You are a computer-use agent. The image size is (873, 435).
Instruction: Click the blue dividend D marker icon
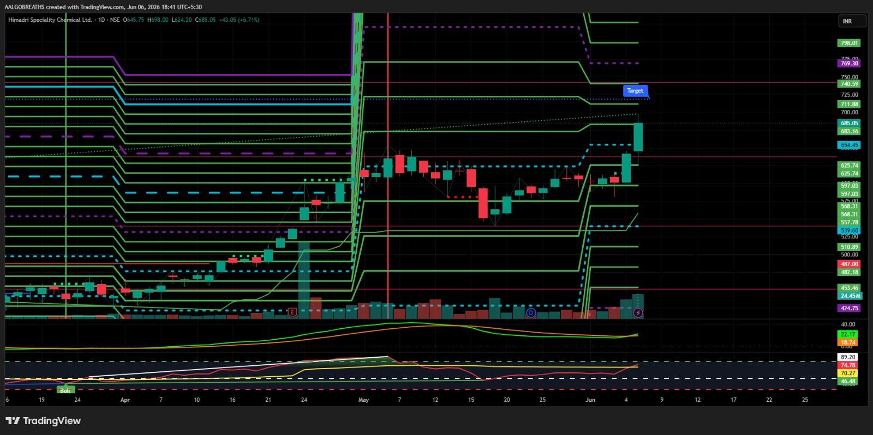click(531, 313)
